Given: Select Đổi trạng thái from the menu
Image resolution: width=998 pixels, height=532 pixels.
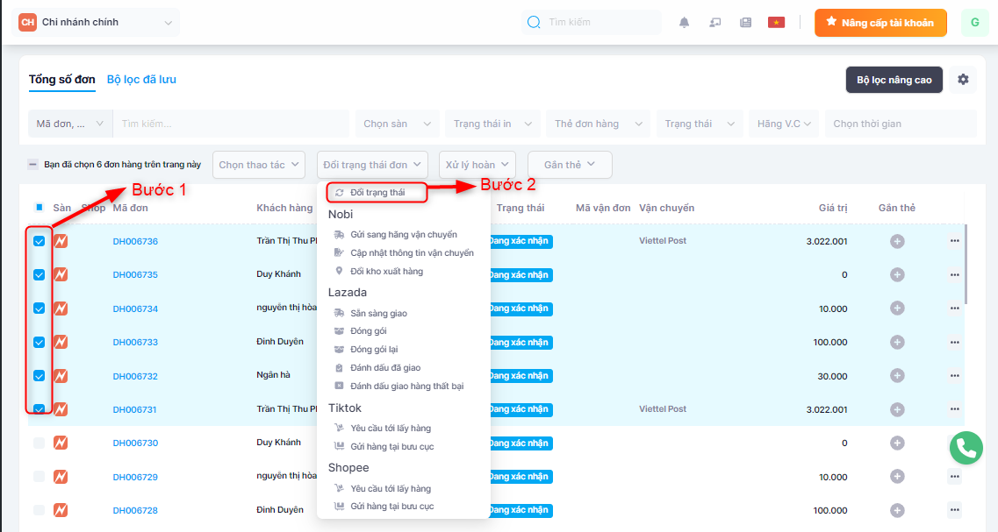Looking at the screenshot, I should coord(377,192).
